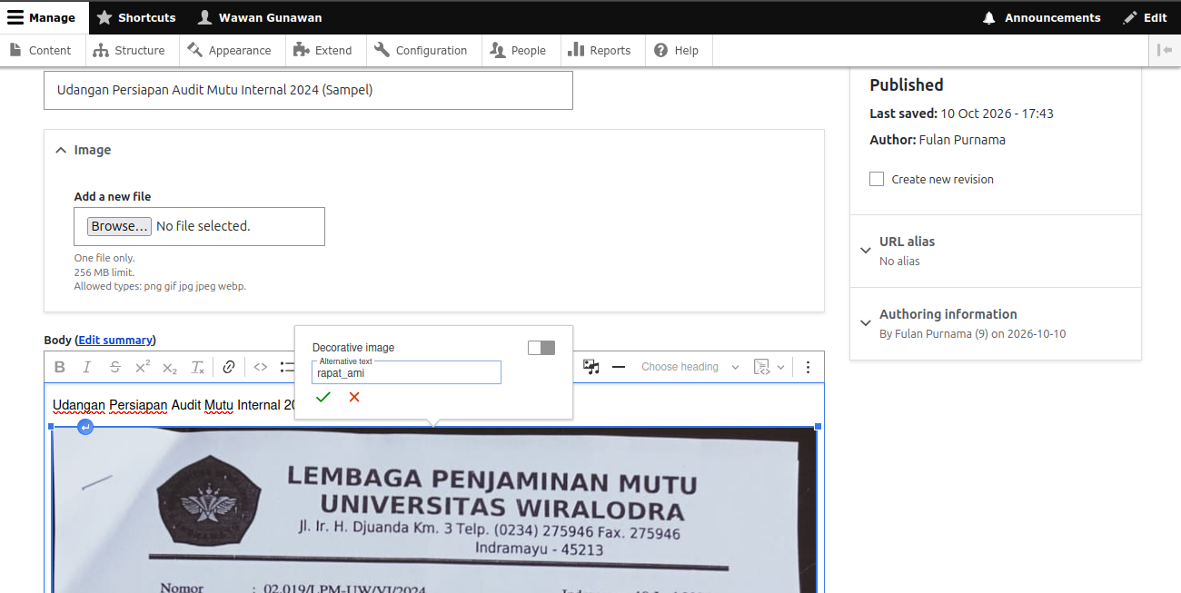Expand the Authoring information section

tap(995, 323)
